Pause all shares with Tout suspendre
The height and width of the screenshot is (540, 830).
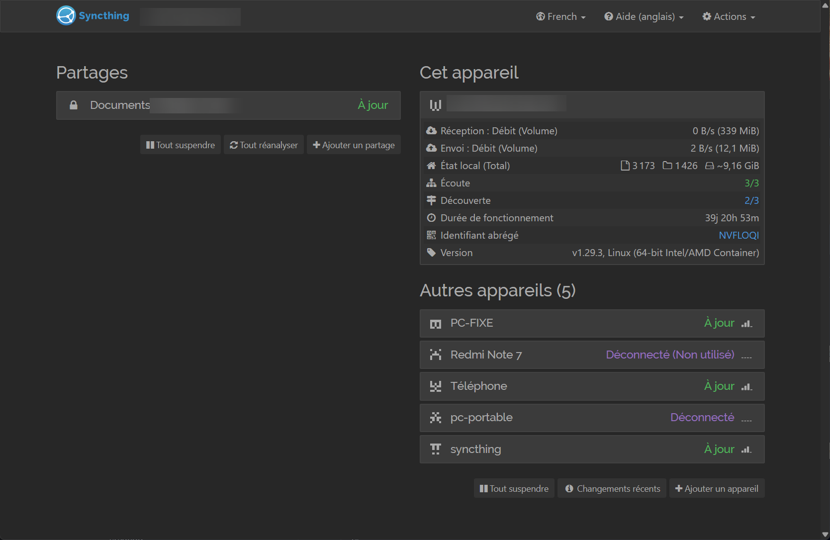coord(181,145)
